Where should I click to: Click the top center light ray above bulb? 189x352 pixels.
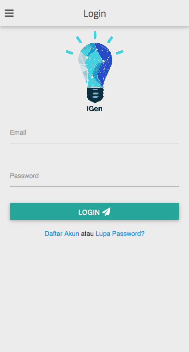95,35
